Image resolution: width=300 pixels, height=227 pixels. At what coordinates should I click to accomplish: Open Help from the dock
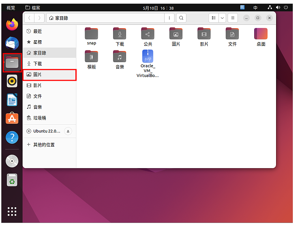pyautogui.click(x=12, y=138)
